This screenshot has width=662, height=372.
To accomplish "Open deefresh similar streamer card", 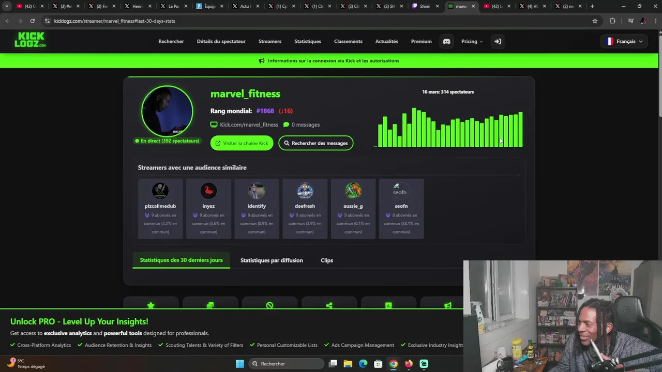I will pyautogui.click(x=305, y=209).
